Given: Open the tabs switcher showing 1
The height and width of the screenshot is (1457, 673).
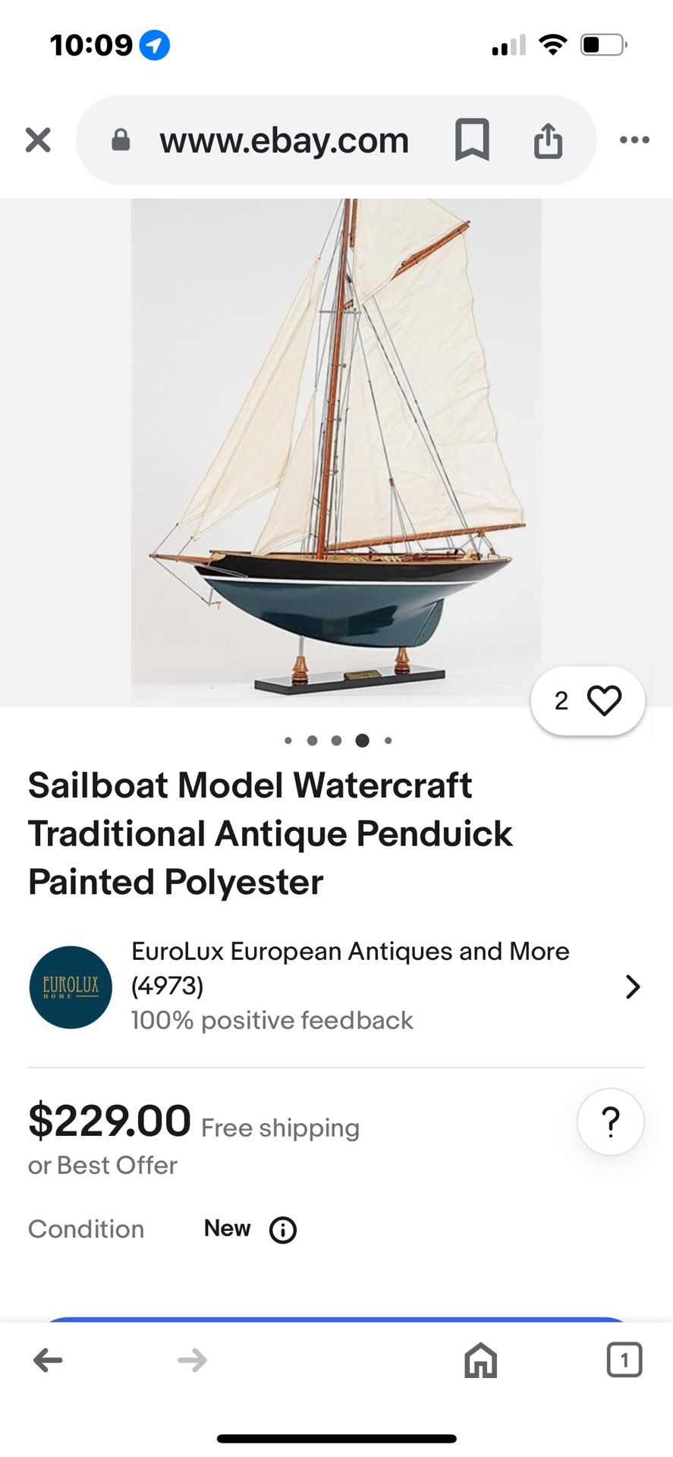Looking at the screenshot, I should 624,1360.
